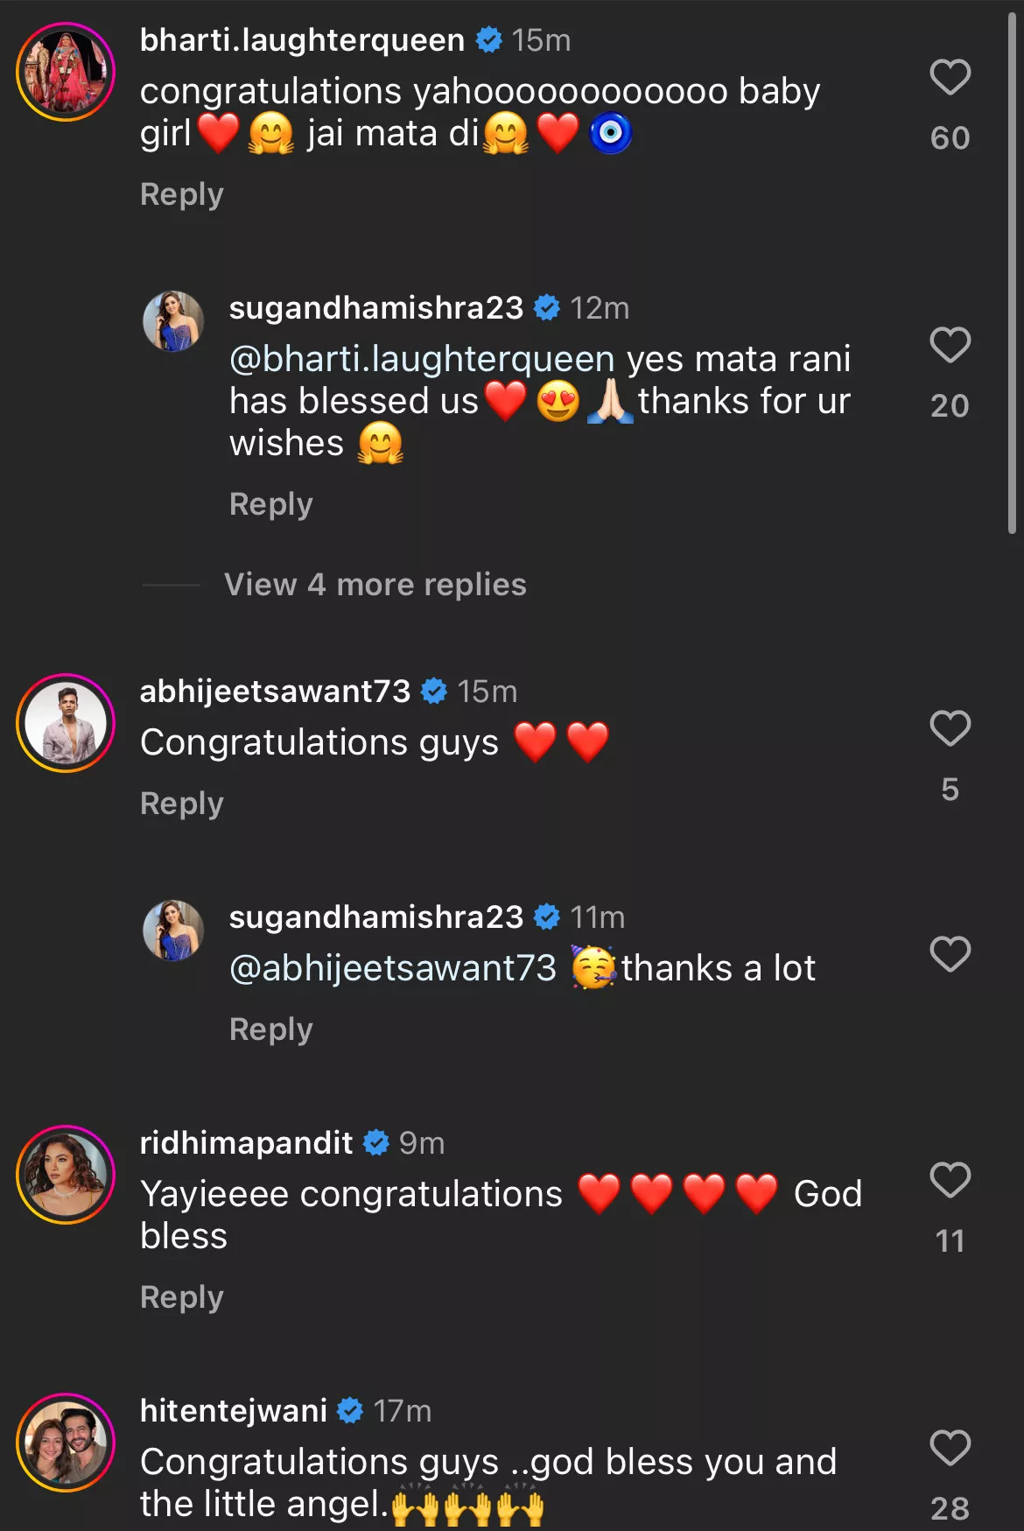Screen dimensions: 1024x1531
Task: Open abhijeetsawant73's profile avatar
Action: tap(66, 723)
